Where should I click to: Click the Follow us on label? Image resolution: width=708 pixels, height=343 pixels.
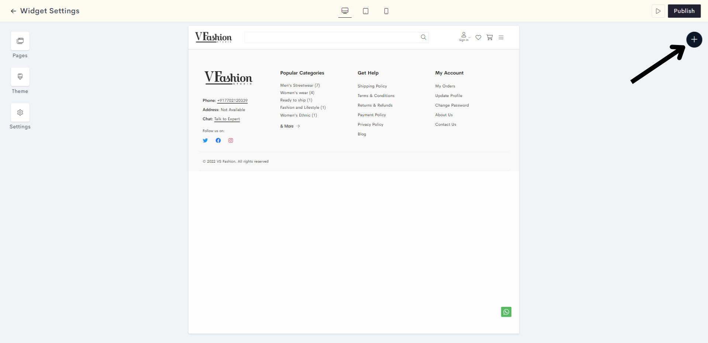point(214,131)
